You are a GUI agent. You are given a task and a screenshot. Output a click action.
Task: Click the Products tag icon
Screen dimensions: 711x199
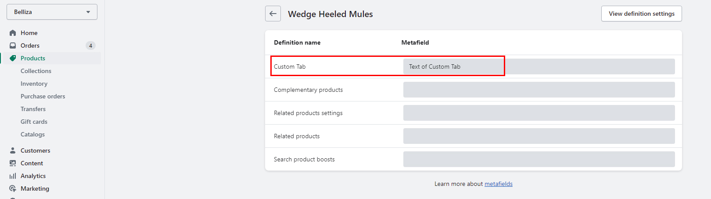(13, 58)
